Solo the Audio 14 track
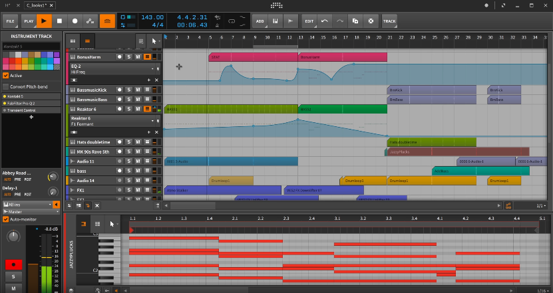Viewport: 553px width, 293px height. [x=128, y=181]
